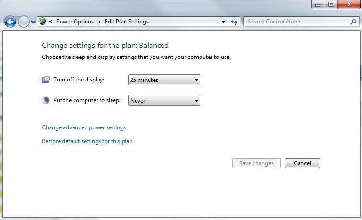
Task: Click the Search Control Panel input field
Action: click(x=297, y=22)
